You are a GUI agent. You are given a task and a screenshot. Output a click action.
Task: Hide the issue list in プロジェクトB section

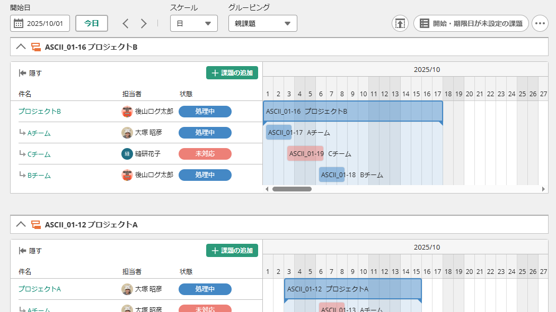(x=30, y=73)
